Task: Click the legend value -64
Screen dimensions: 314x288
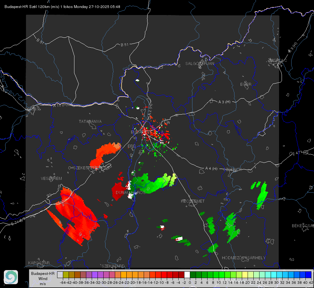Action: 63,283
